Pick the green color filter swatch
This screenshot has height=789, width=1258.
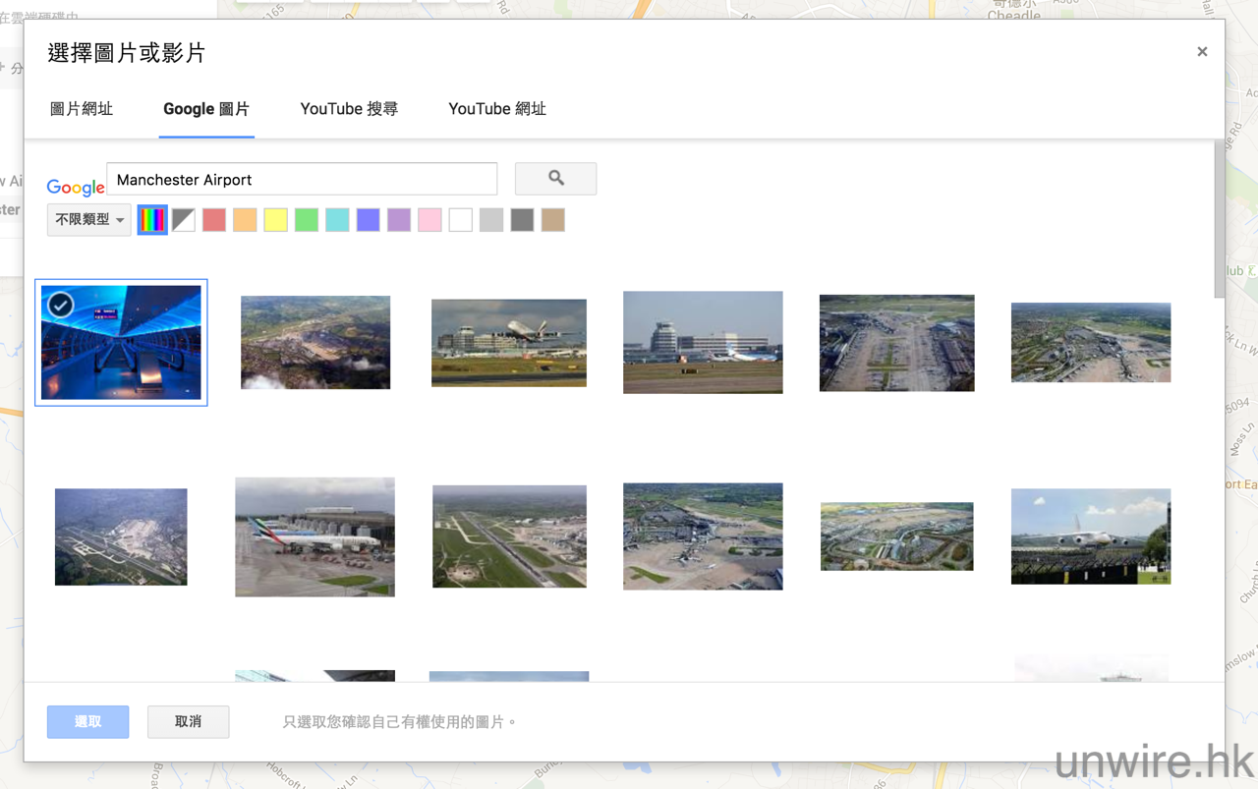(307, 220)
